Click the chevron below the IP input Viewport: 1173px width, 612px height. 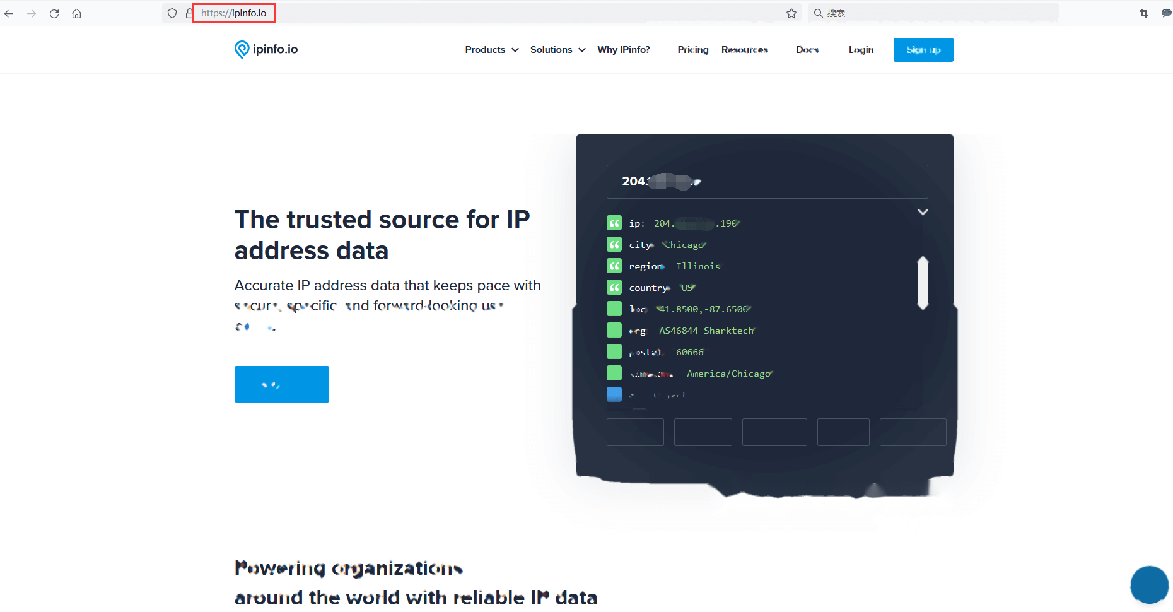(x=923, y=212)
